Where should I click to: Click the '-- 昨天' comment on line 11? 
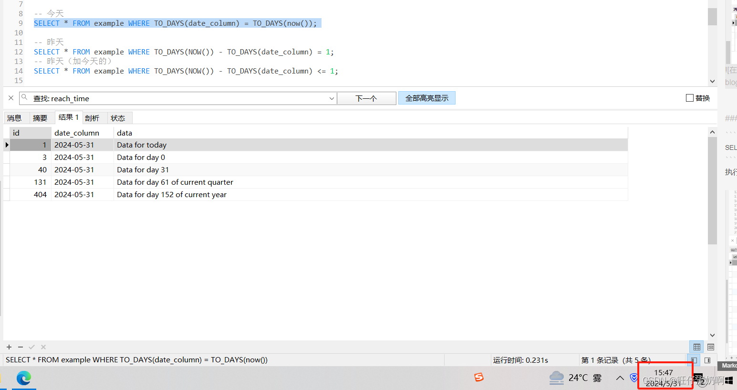click(49, 42)
